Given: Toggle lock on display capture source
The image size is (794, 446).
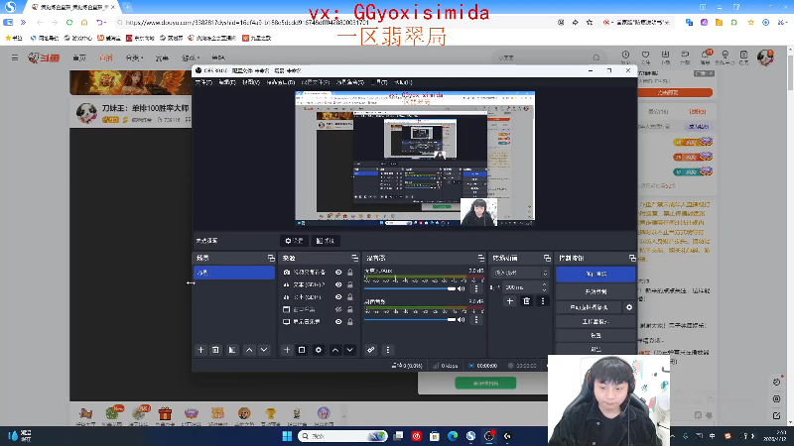Looking at the screenshot, I should click(x=350, y=321).
